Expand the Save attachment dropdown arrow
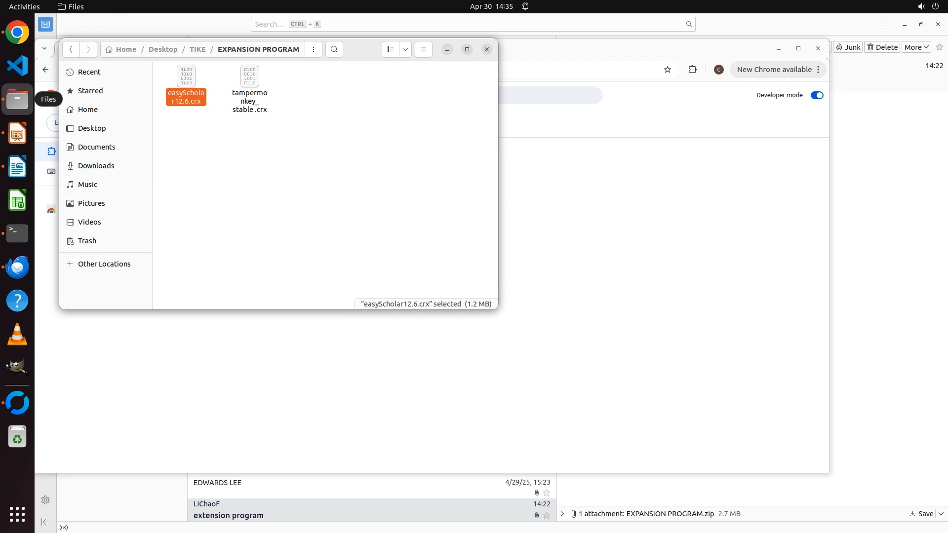Screen dimensions: 948x533 (x=941, y=514)
